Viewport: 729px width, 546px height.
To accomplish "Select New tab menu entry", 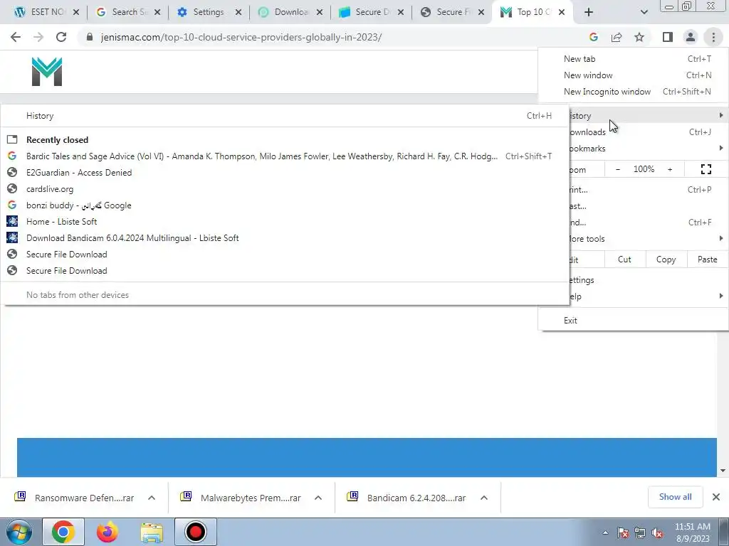I will pyautogui.click(x=633, y=59).
